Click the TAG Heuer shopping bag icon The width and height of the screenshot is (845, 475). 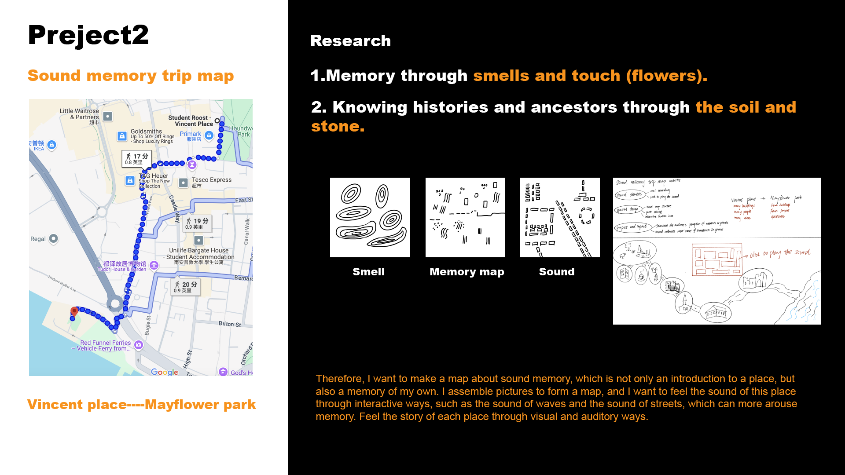(x=130, y=180)
